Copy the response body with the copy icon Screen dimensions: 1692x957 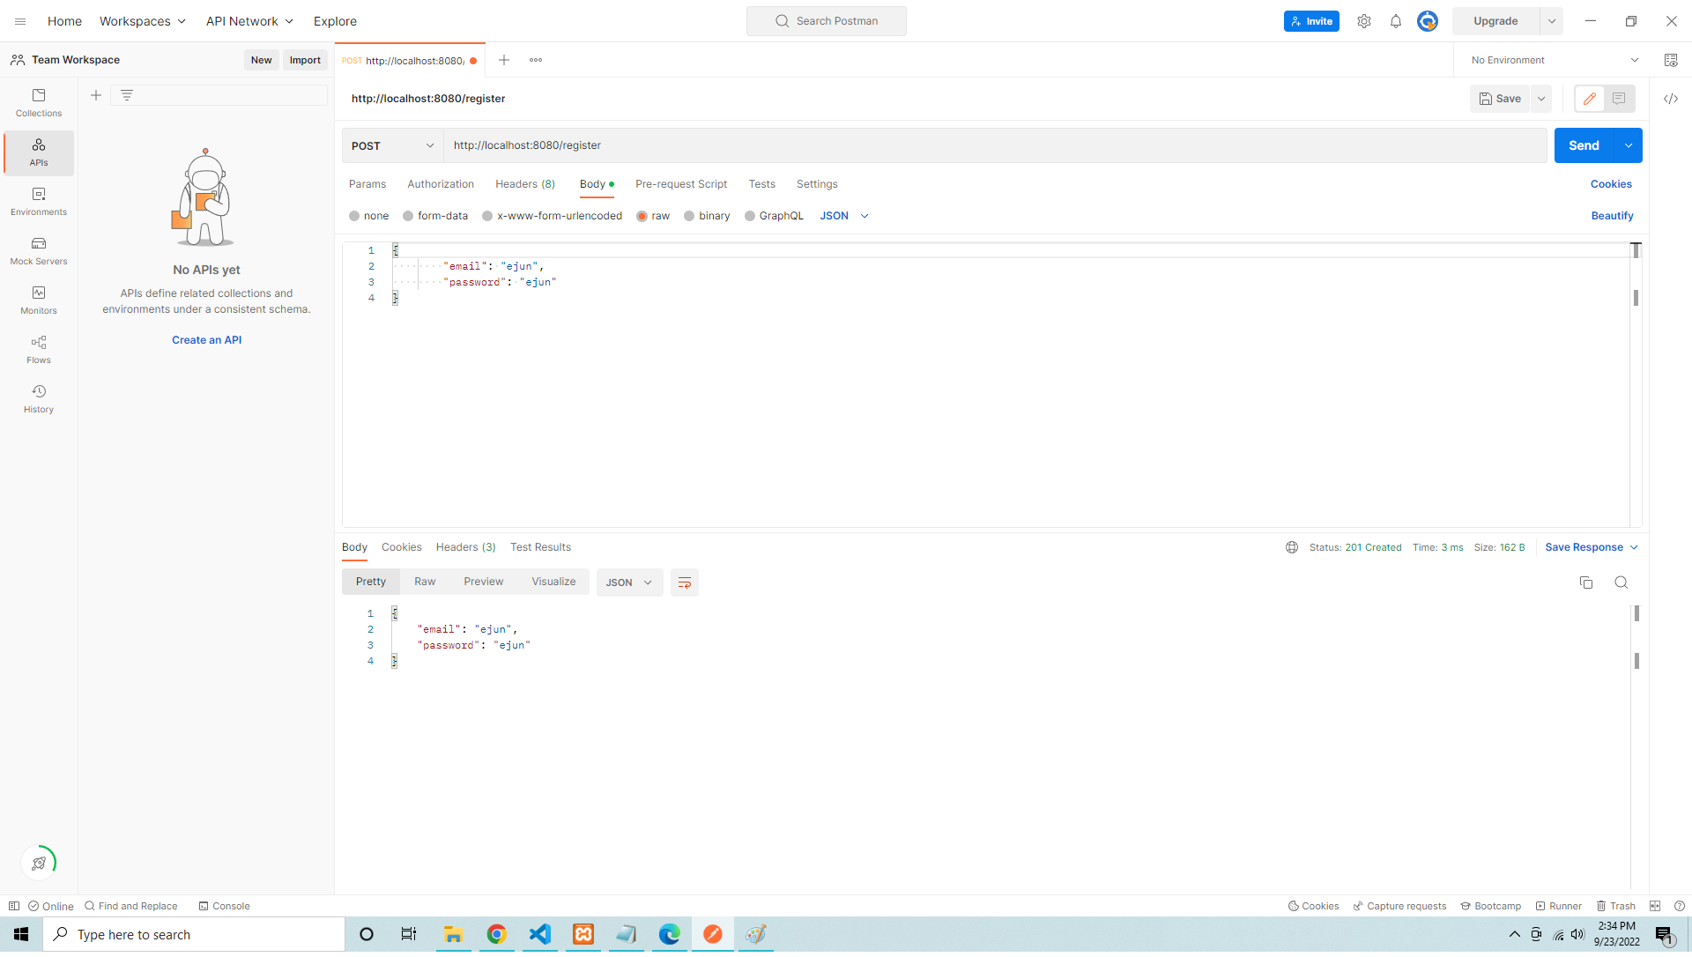tap(1586, 582)
